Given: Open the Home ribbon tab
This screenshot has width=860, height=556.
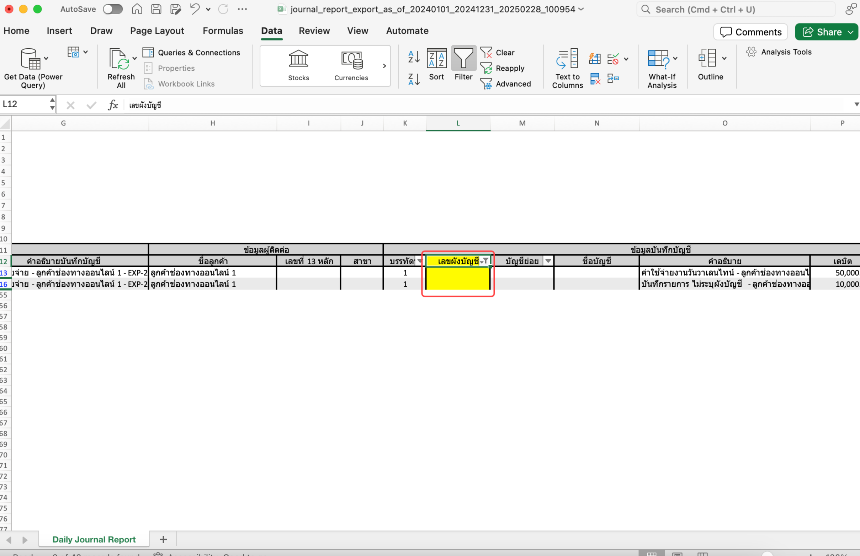Looking at the screenshot, I should (16, 31).
